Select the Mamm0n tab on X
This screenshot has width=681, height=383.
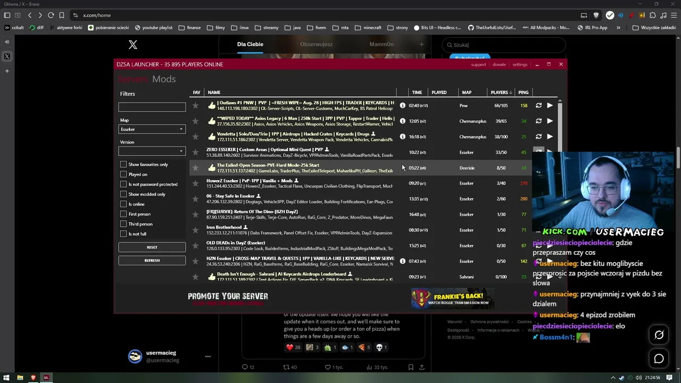tap(381, 44)
